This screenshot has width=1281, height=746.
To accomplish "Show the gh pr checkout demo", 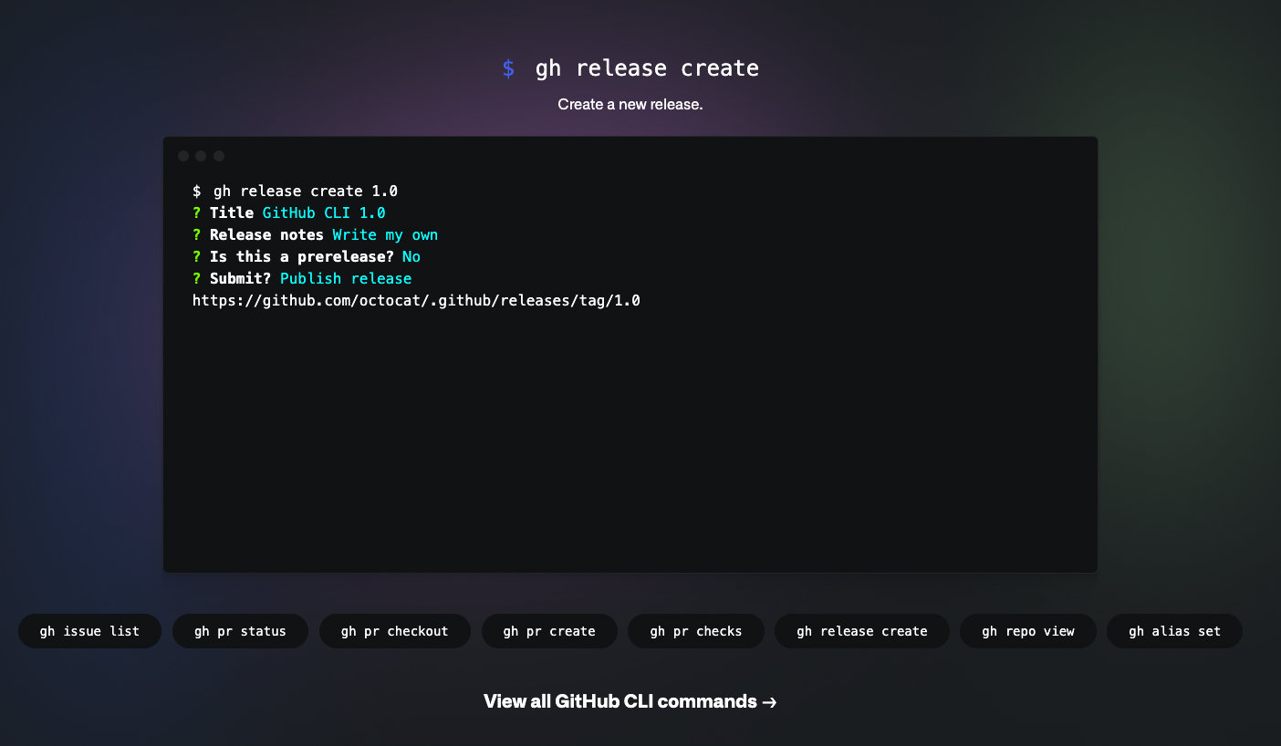I will click(395, 631).
